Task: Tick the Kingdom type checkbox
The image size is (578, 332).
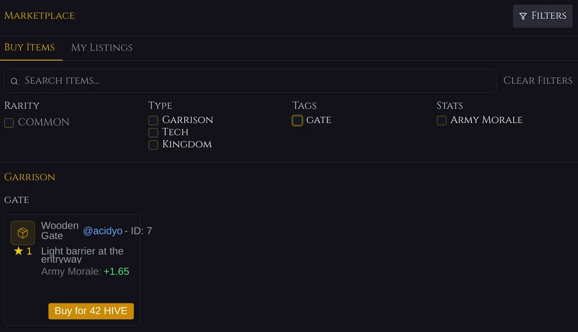Action: point(154,145)
